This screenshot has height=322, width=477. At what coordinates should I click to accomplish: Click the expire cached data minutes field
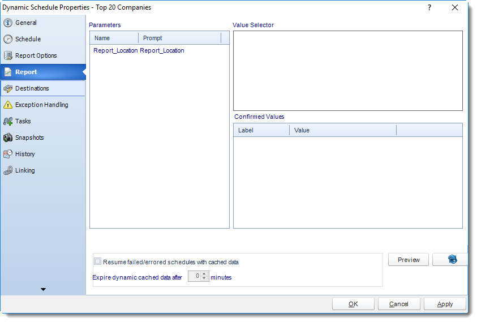(x=195, y=276)
